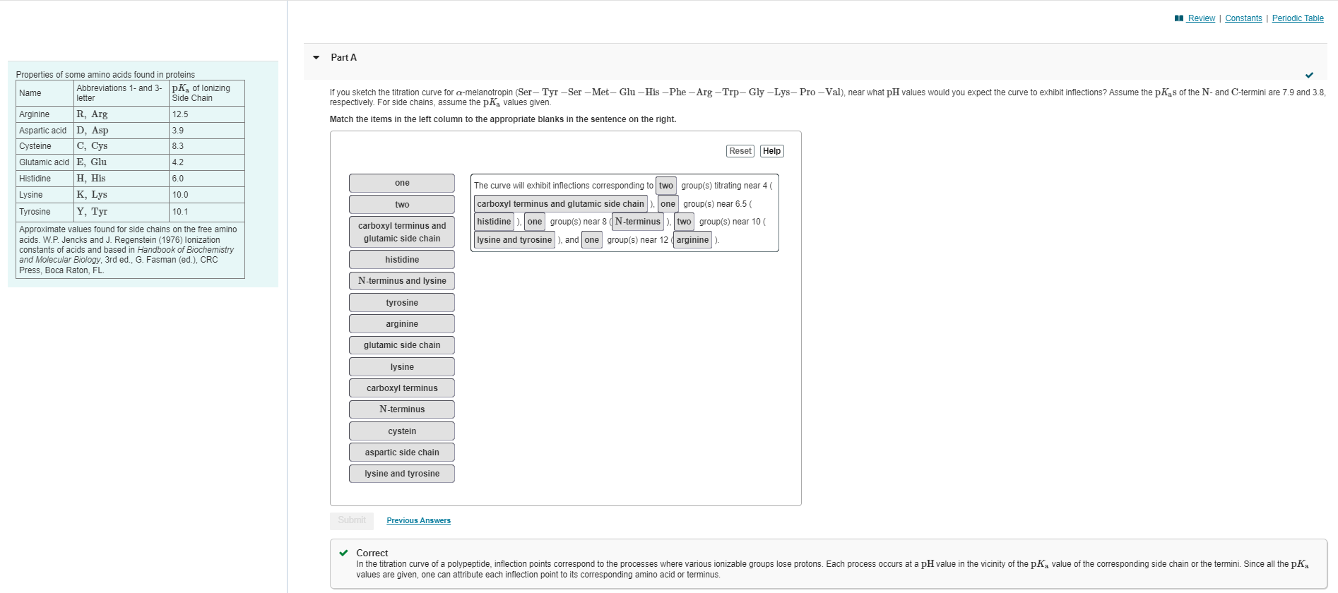Click placed 'histidine' answer in sentence
1338x593 pixels.
pos(494,222)
